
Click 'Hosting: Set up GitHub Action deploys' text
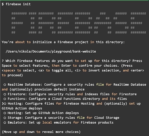pyautogui.click(x=43, y=113)
